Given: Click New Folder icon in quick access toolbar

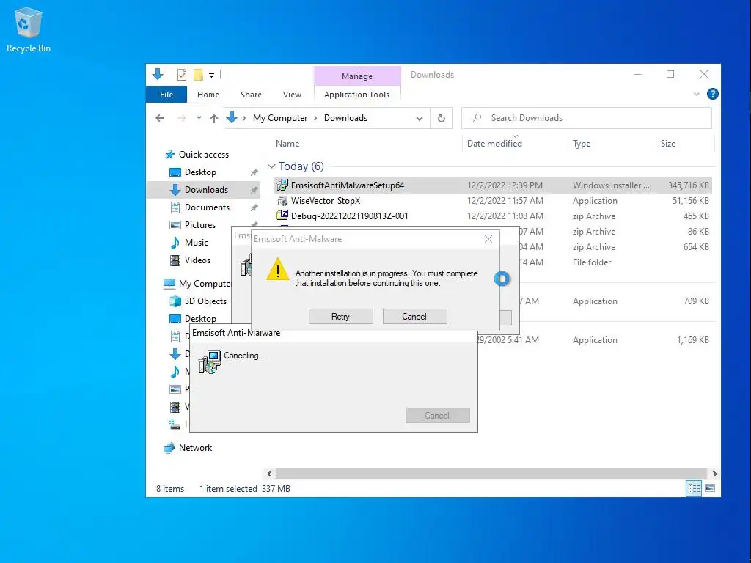Looking at the screenshot, I should click(x=198, y=75).
